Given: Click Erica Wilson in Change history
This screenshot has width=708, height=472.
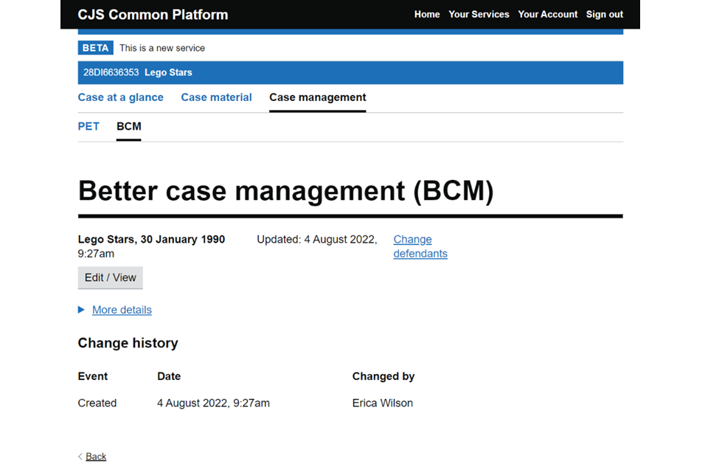Looking at the screenshot, I should [x=382, y=403].
